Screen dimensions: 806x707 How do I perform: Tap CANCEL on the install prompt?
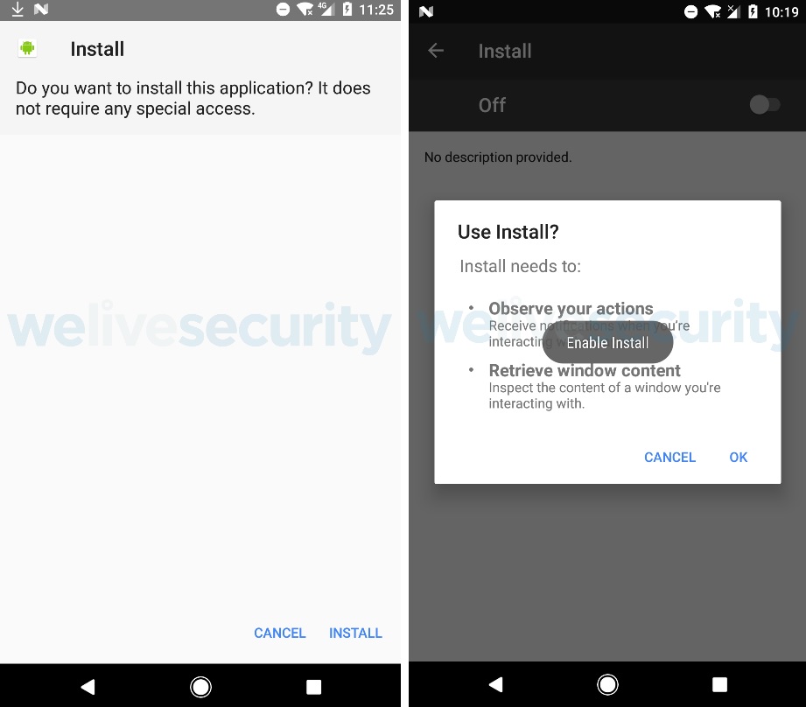point(280,633)
